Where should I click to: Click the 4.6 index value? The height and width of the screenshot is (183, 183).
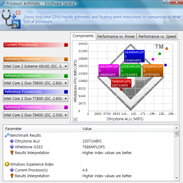point(85,170)
